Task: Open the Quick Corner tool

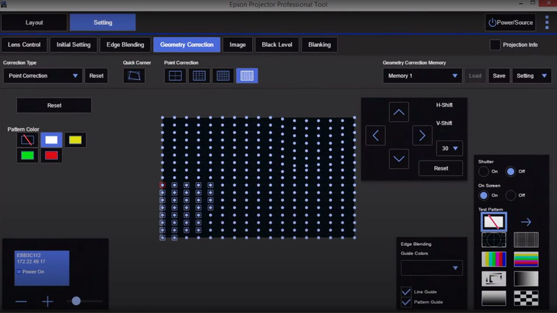Action: point(134,76)
